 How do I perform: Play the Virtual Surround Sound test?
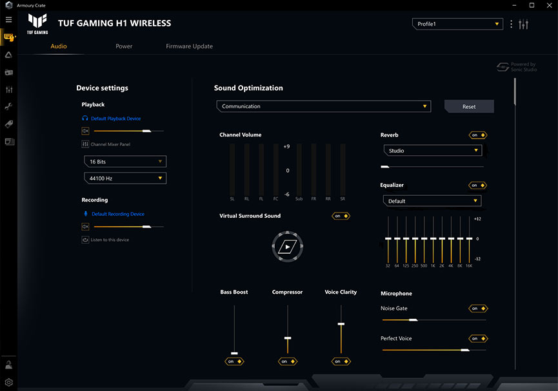(288, 246)
